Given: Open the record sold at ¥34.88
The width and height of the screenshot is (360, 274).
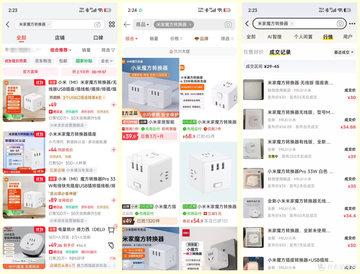Looking at the screenshot, I should click(x=299, y=119).
